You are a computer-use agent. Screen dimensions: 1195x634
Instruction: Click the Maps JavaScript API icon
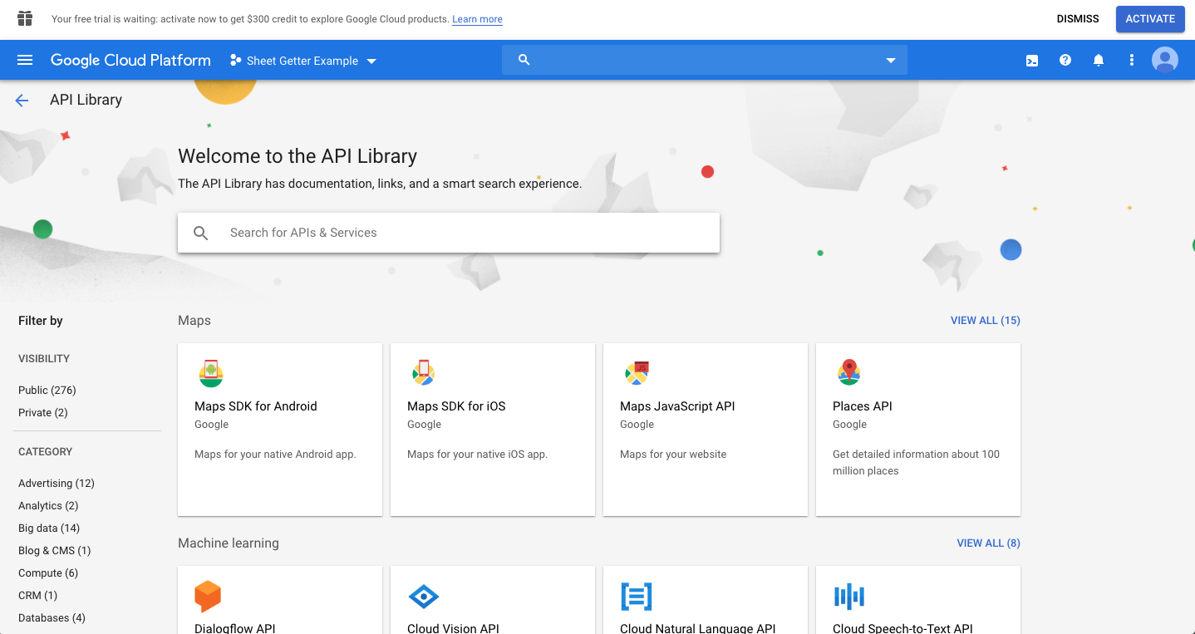point(637,373)
